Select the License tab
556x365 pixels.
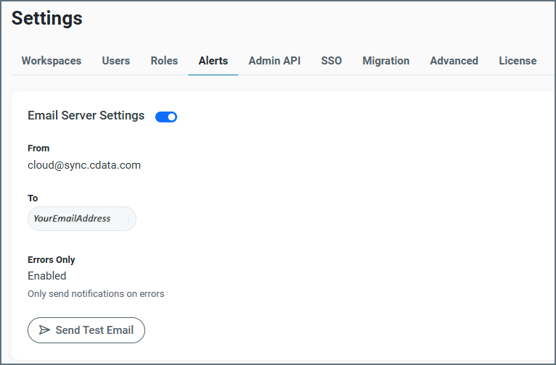pyautogui.click(x=517, y=61)
